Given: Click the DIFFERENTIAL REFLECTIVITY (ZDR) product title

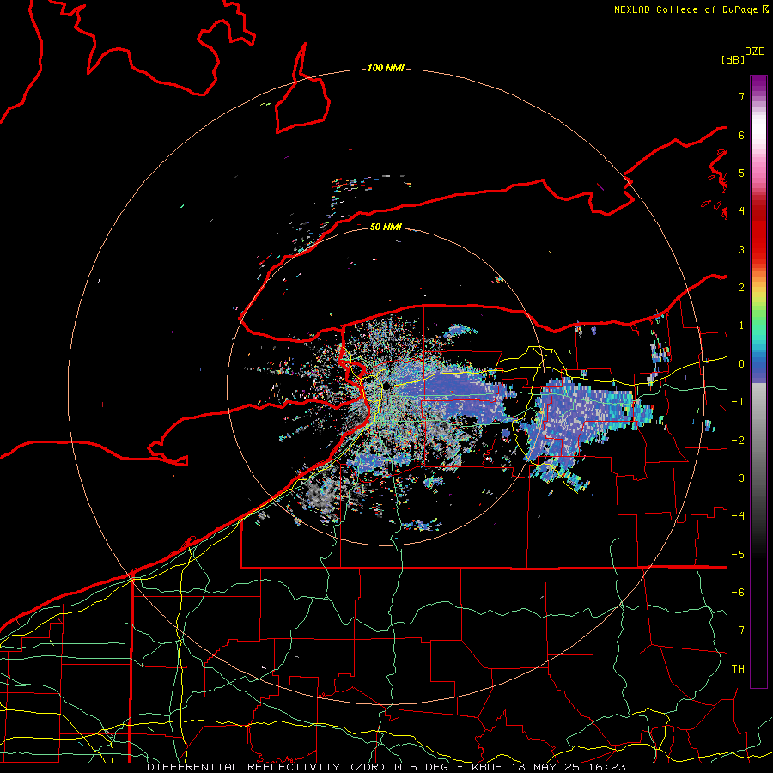Looking at the screenshot, I should (268, 767).
